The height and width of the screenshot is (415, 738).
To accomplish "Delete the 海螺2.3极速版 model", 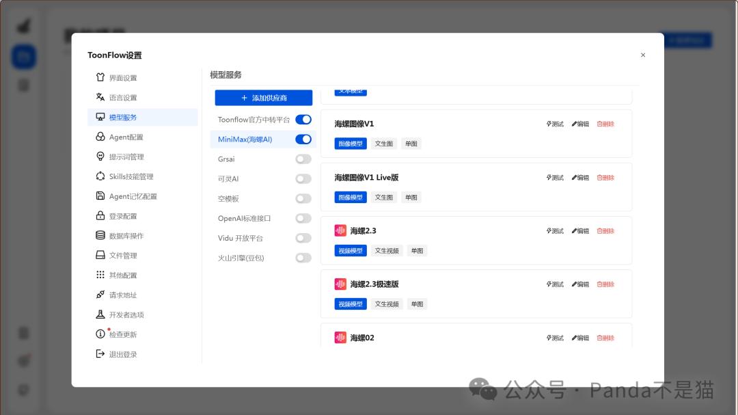I will pos(605,284).
